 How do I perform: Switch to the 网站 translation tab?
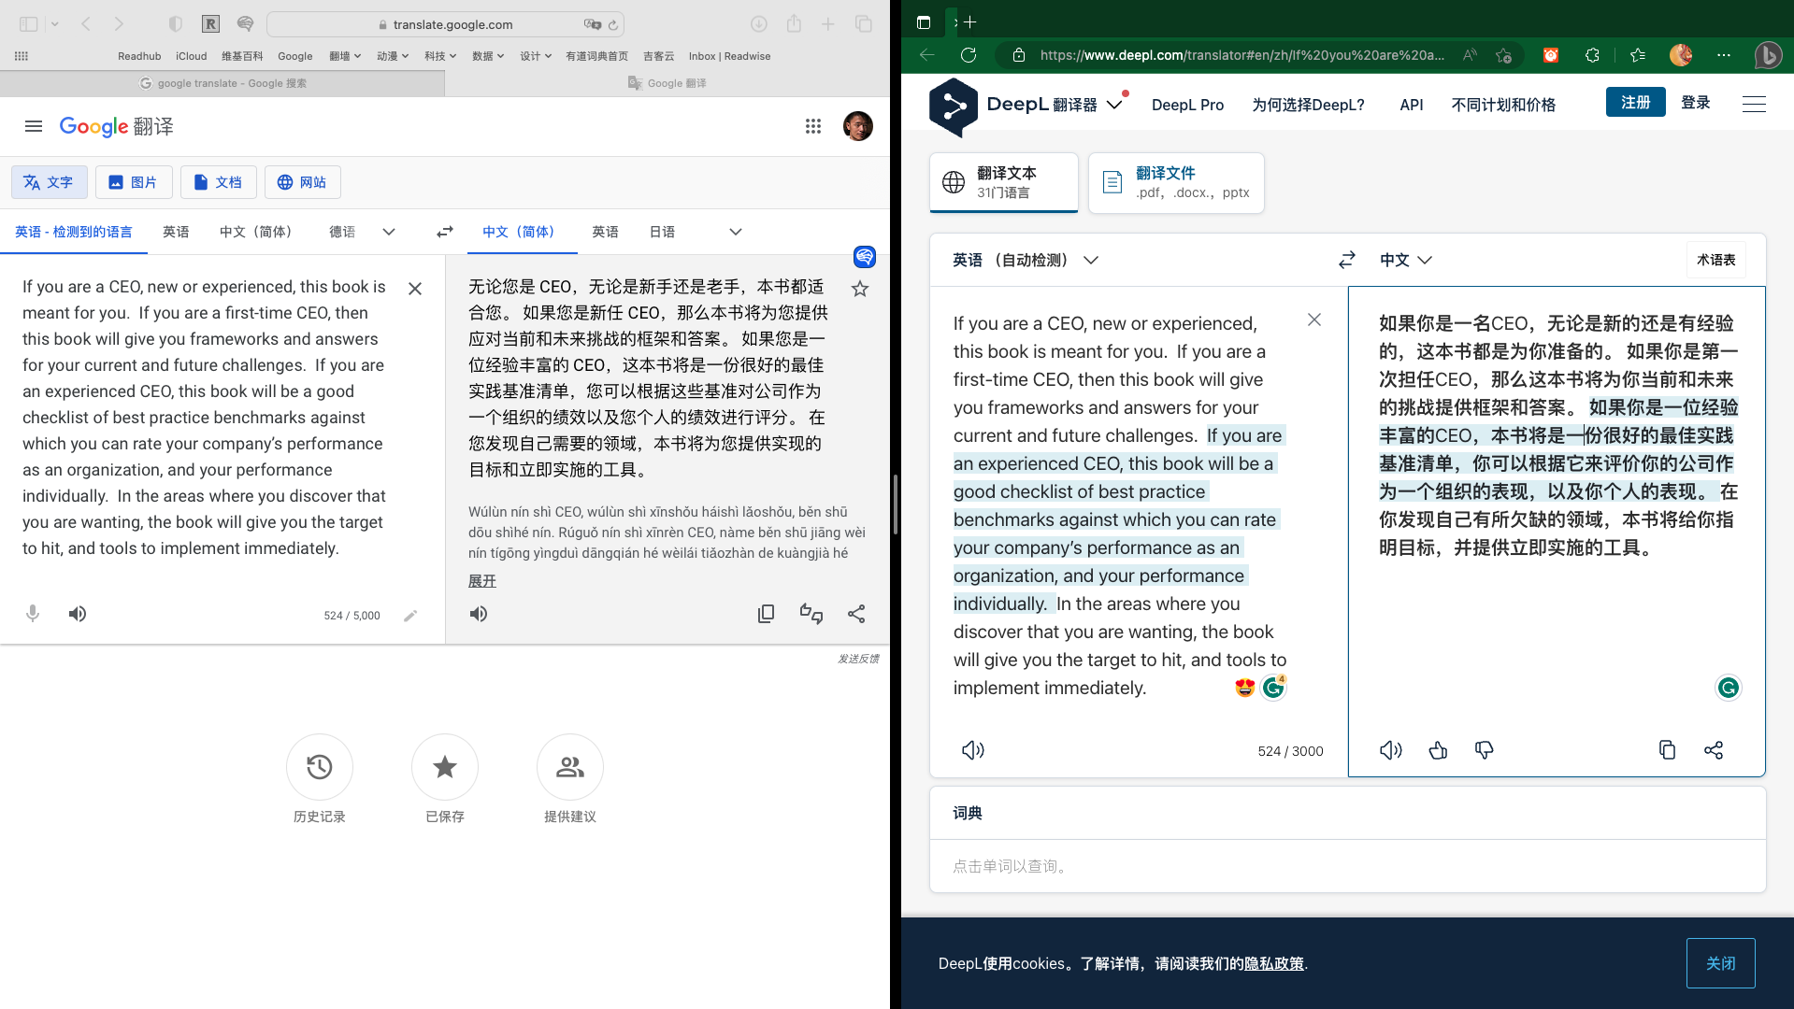[x=302, y=182]
